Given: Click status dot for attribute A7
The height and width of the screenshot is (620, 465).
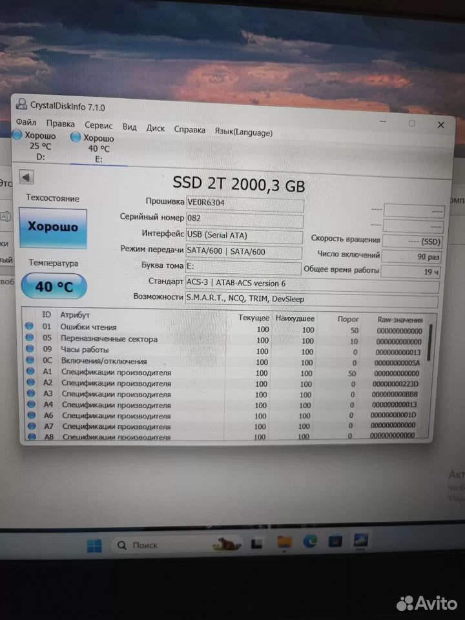Looking at the screenshot, I should (32, 426).
